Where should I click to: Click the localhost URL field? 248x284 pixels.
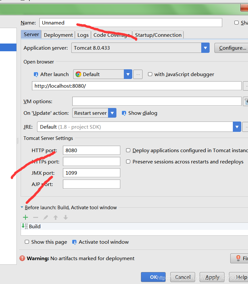point(137,86)
